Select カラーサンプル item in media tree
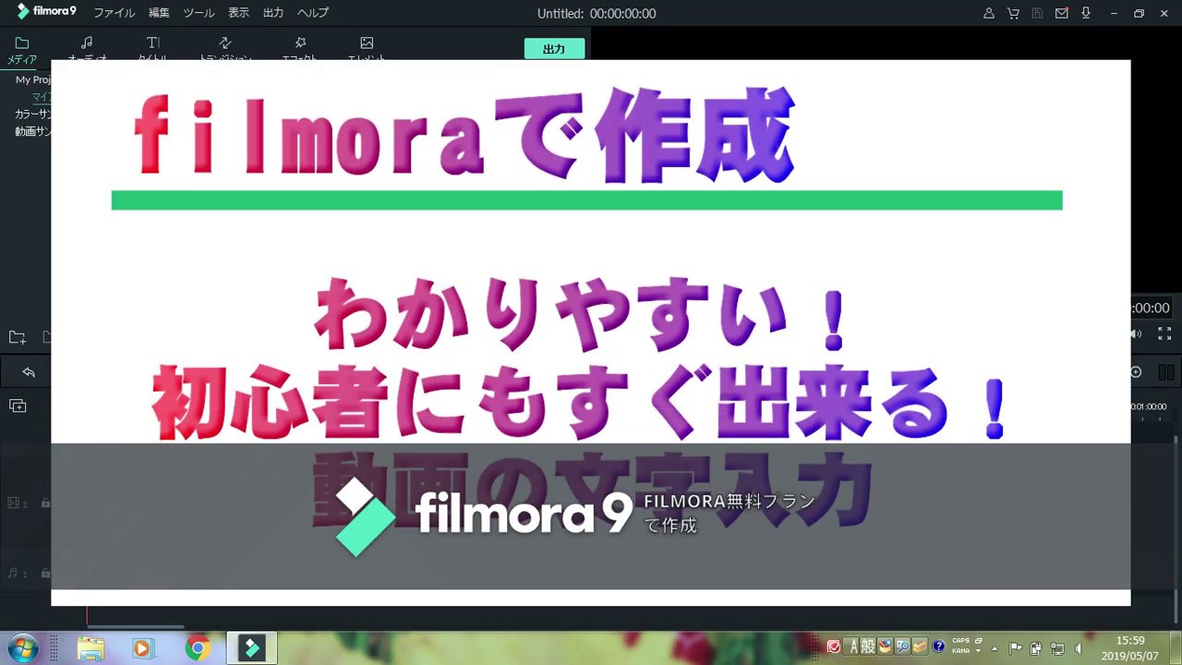The width and height of the screenshot is (1182, 665). (33, 114)
